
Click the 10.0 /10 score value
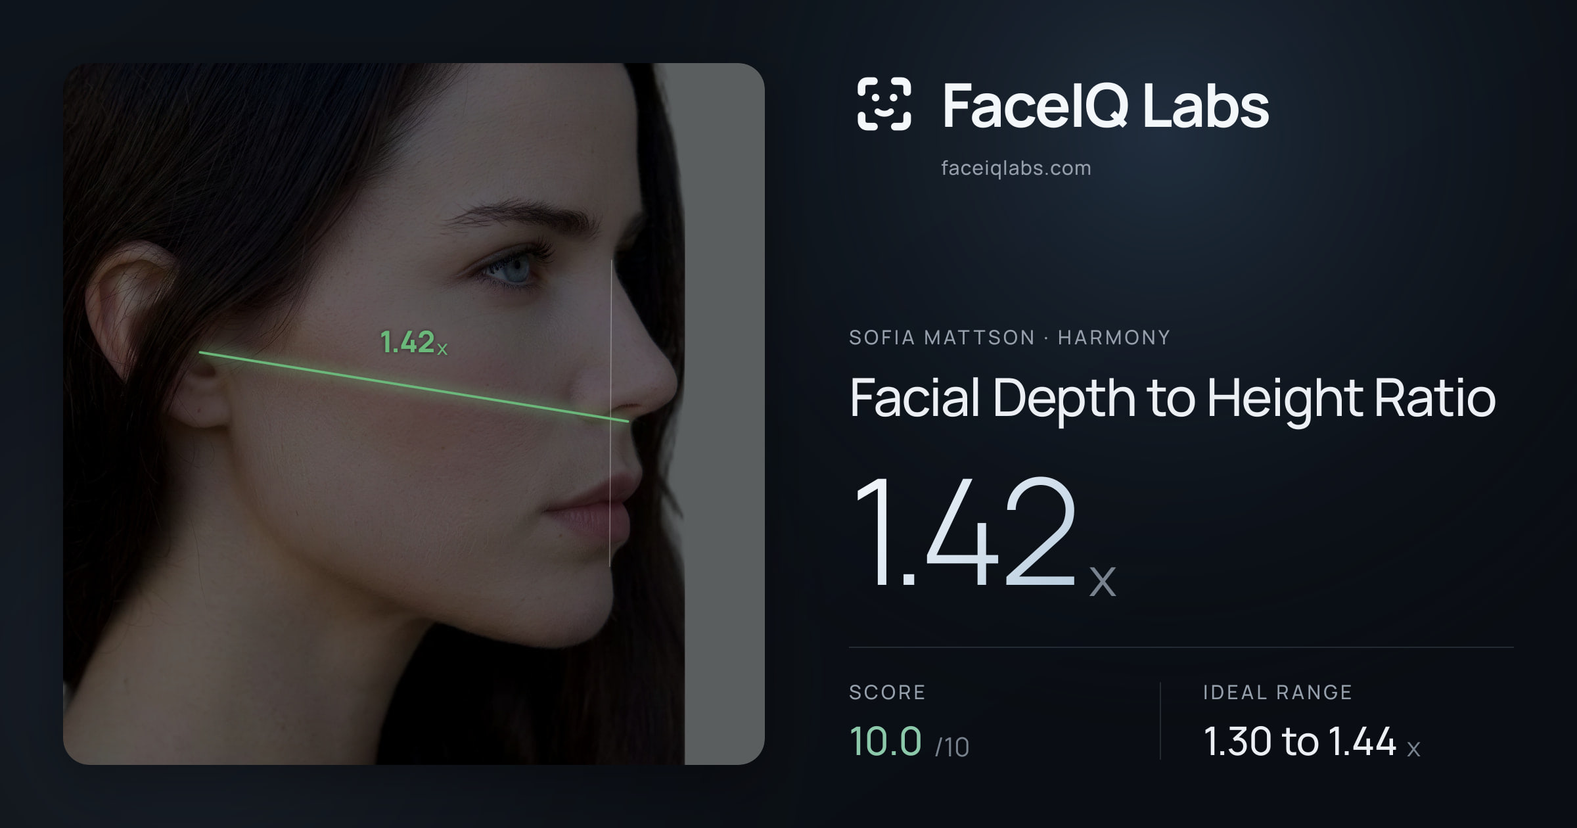909,741
